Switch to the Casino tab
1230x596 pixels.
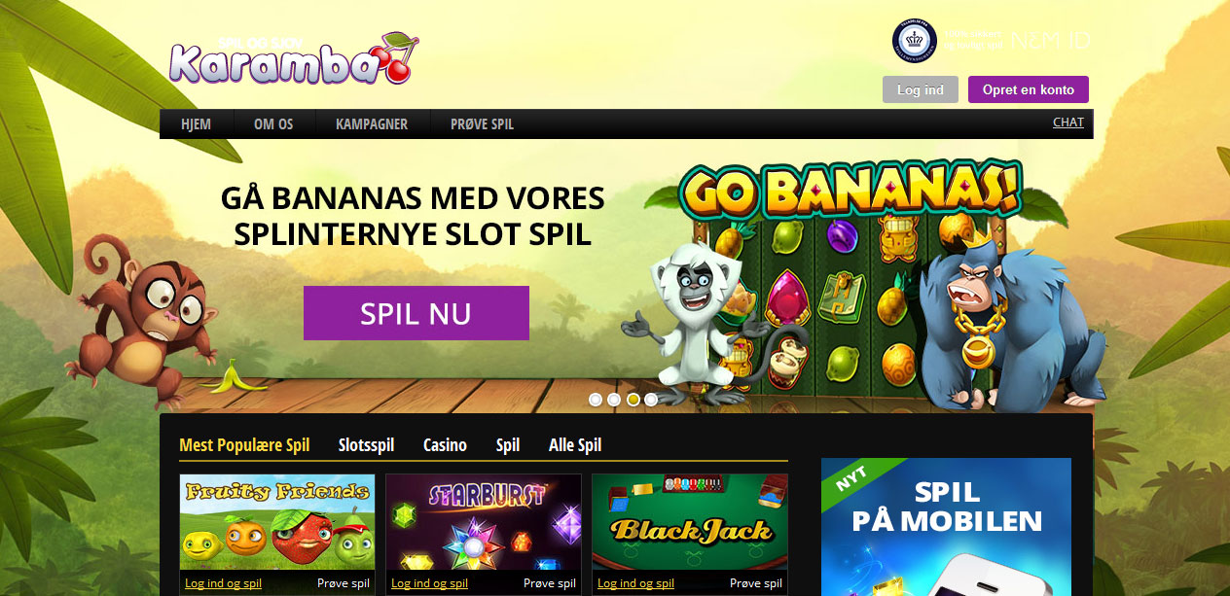[x=445, y=445]
